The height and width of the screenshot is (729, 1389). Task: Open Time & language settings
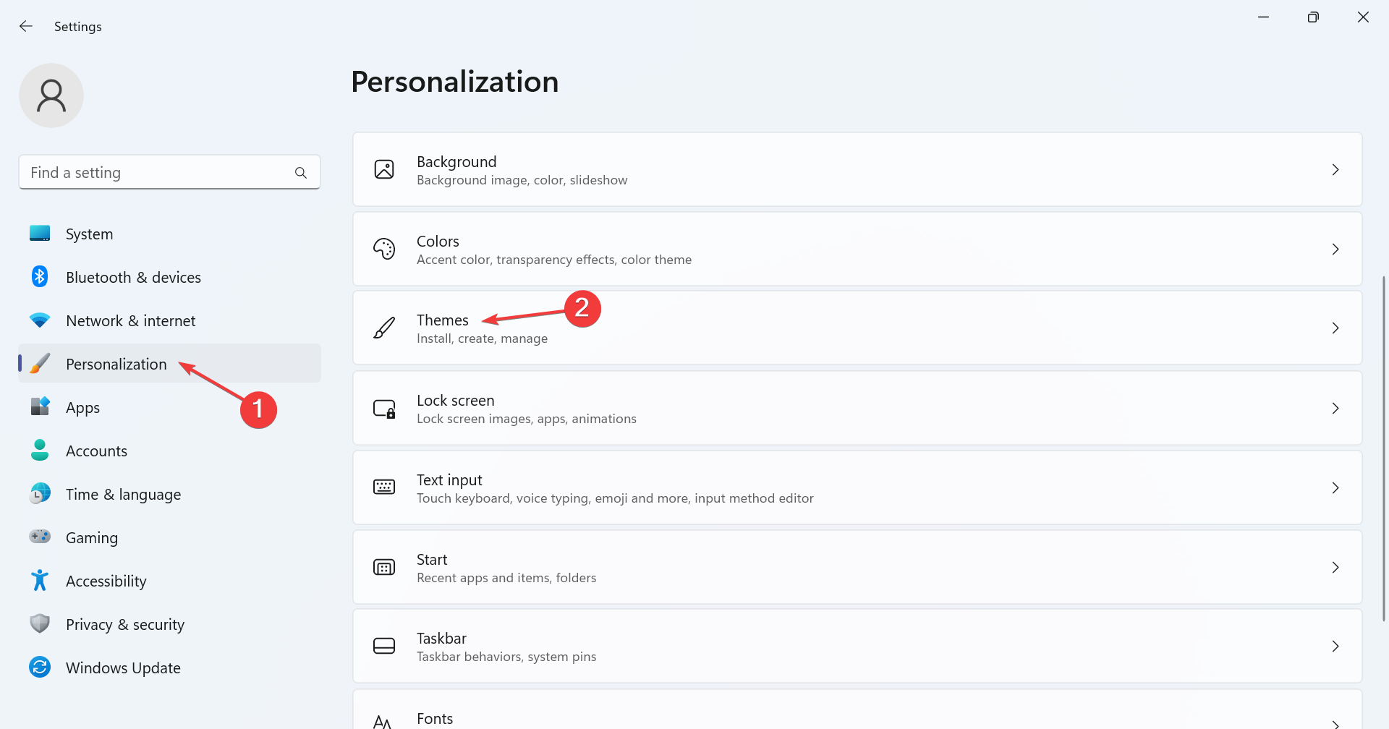point(123,495)
